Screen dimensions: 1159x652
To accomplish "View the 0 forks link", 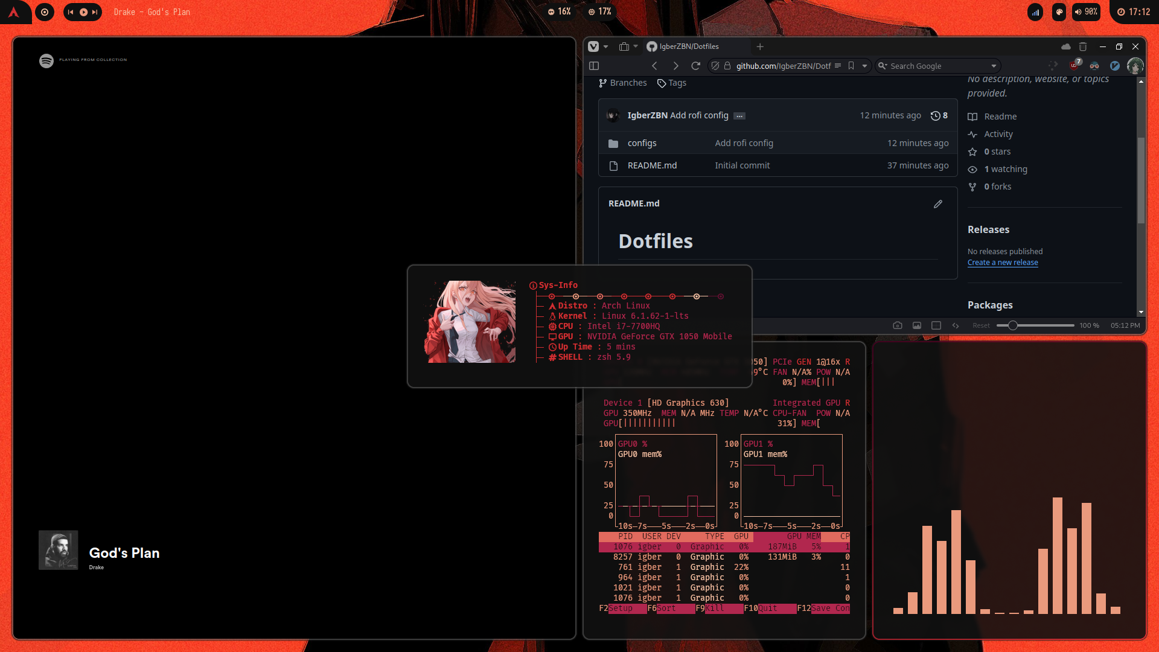I will 997,187.
